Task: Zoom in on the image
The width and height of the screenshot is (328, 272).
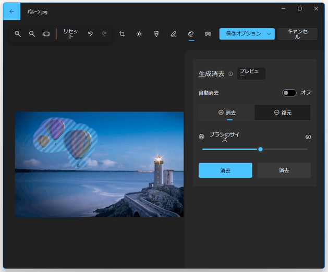Action: [18, 34]
